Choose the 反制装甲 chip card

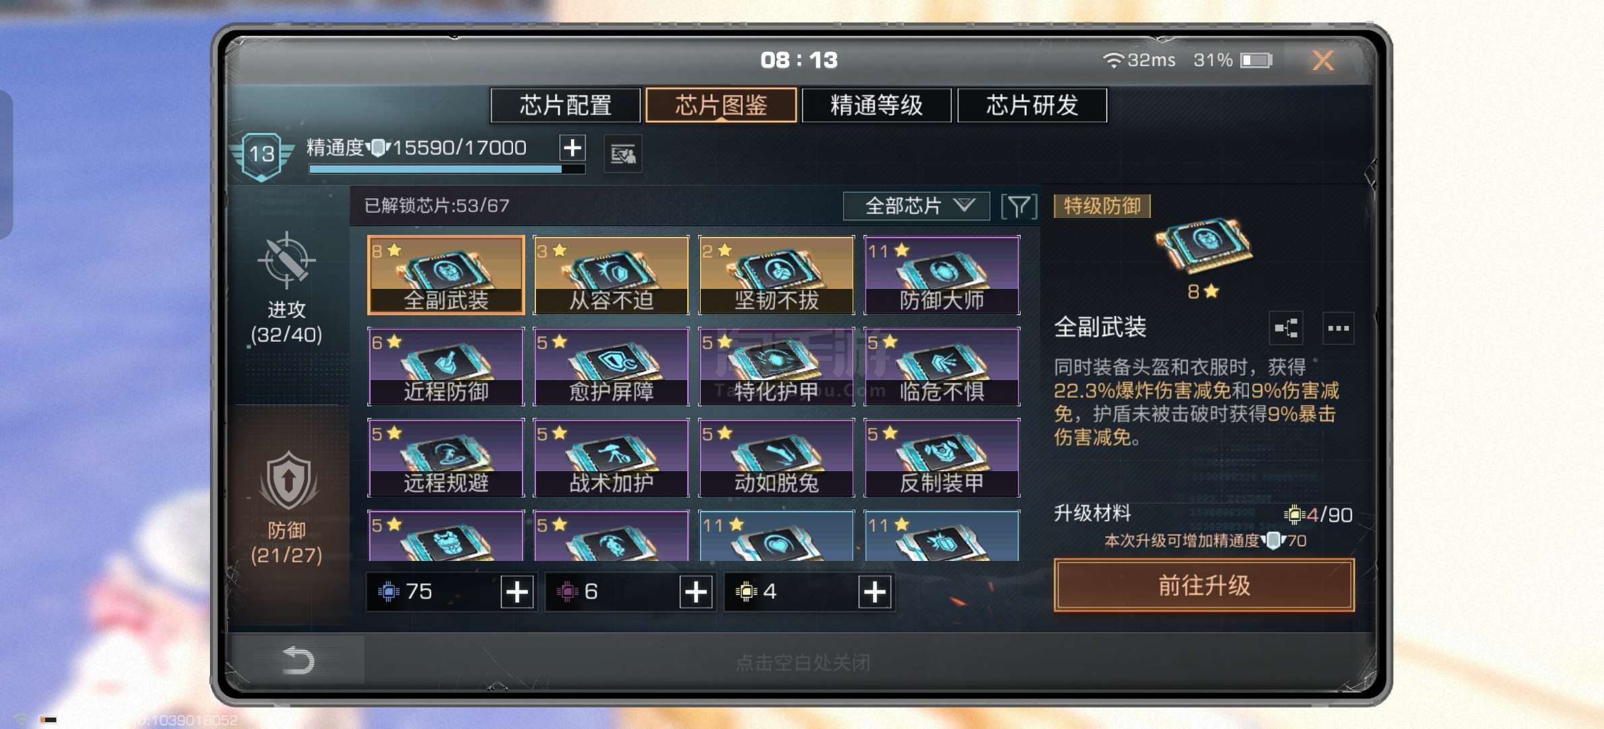pyautogui.click(x=942, y=458)
